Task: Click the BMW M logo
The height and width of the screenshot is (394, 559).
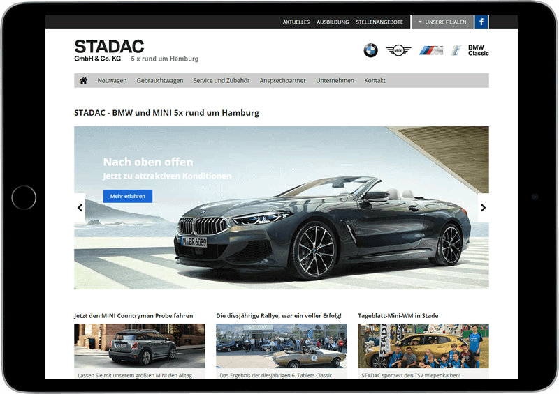Action: [x=431, y=50]
